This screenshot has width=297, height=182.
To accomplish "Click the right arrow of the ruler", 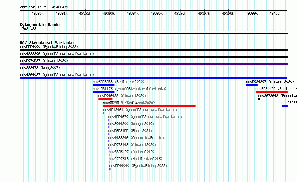I will point(287,10).
